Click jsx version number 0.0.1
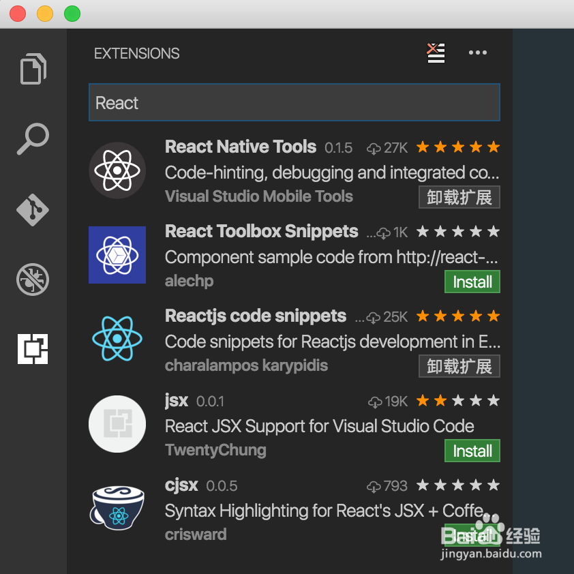Viewport: 574px width, 574px height. point(210,402)
